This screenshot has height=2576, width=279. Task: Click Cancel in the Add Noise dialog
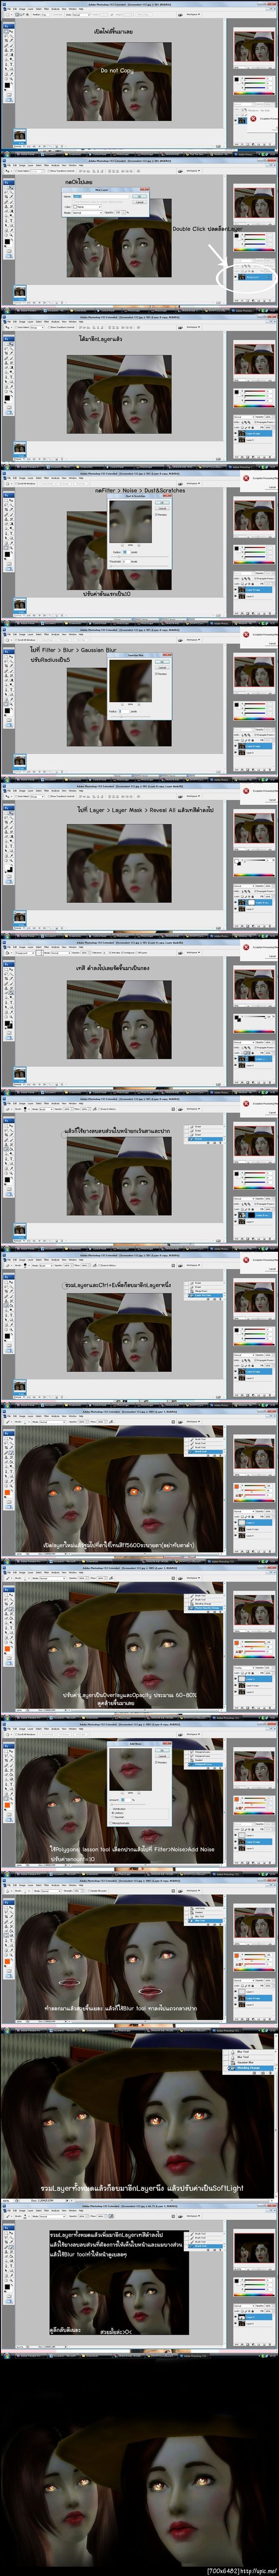pos(162,1756)
